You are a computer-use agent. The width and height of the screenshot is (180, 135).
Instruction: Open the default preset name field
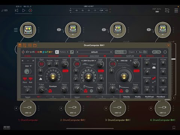click(94, 52)
